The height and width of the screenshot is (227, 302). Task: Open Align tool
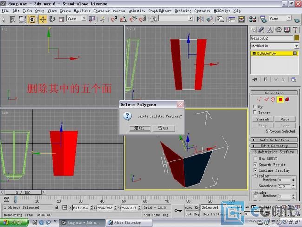click(210, 19)
